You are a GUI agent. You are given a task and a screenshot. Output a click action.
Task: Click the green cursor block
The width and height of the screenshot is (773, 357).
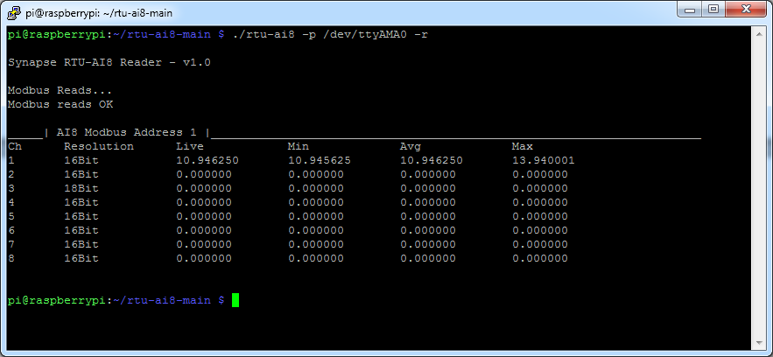(235, 300)
